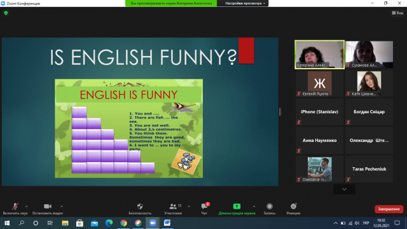Open the Чат panel with unread badge
This screenshot has width=407, height=229.
[x=204, y=209]
